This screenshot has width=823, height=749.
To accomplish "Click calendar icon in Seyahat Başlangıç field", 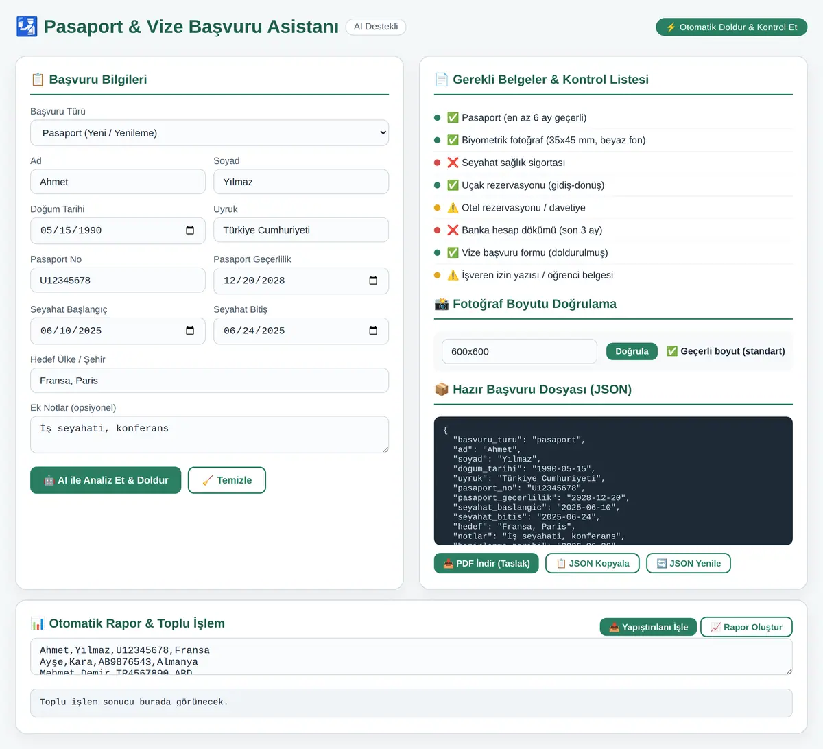I will (190, 331).
